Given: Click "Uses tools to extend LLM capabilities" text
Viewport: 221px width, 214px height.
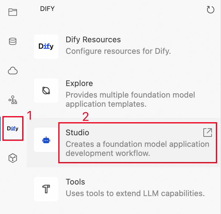Looking at the screenshot, I should pos(135,193).
